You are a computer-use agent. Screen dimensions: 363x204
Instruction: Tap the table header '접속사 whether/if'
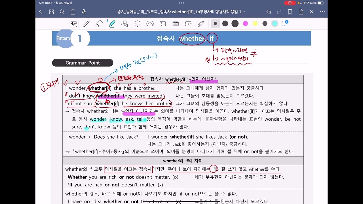[168, 79]
